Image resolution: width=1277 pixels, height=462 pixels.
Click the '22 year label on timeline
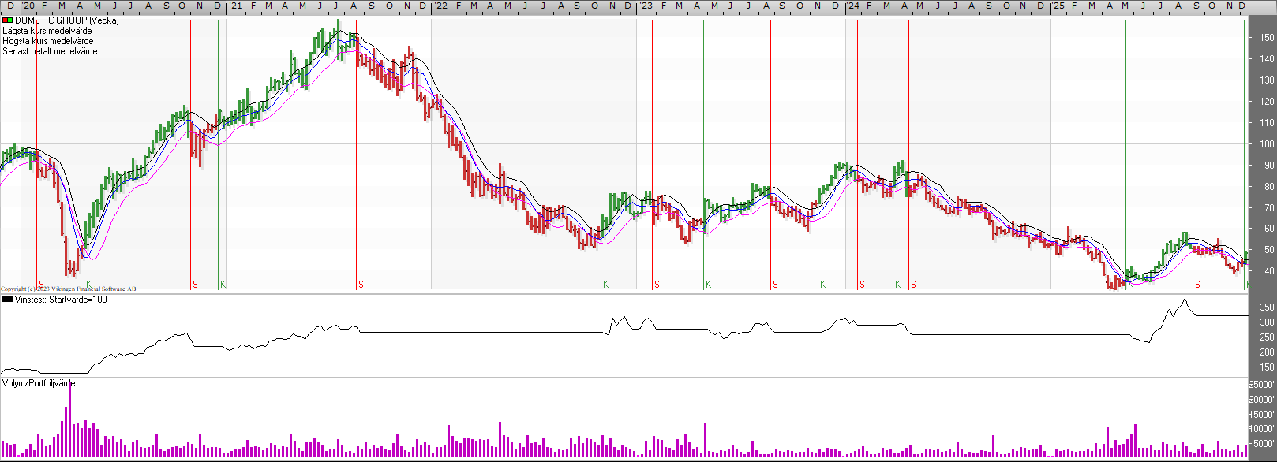coord(441,6)
